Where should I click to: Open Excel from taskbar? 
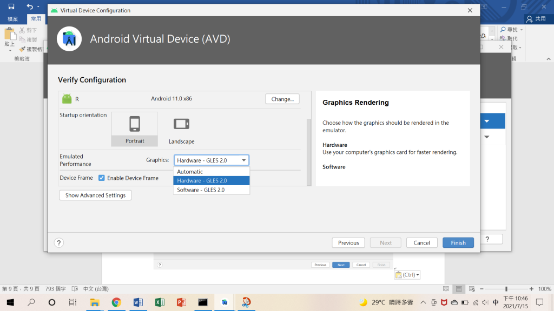click(160, 302)
